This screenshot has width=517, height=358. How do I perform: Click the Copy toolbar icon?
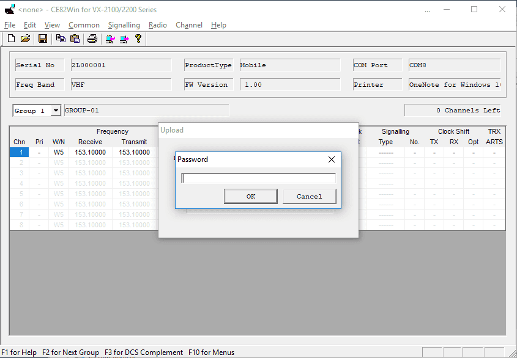point(61,38)
